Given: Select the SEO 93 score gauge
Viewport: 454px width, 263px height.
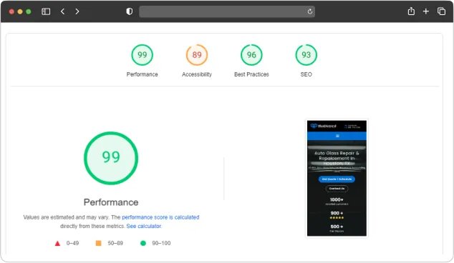Looking at the screenshot, I should click(306, 55).
